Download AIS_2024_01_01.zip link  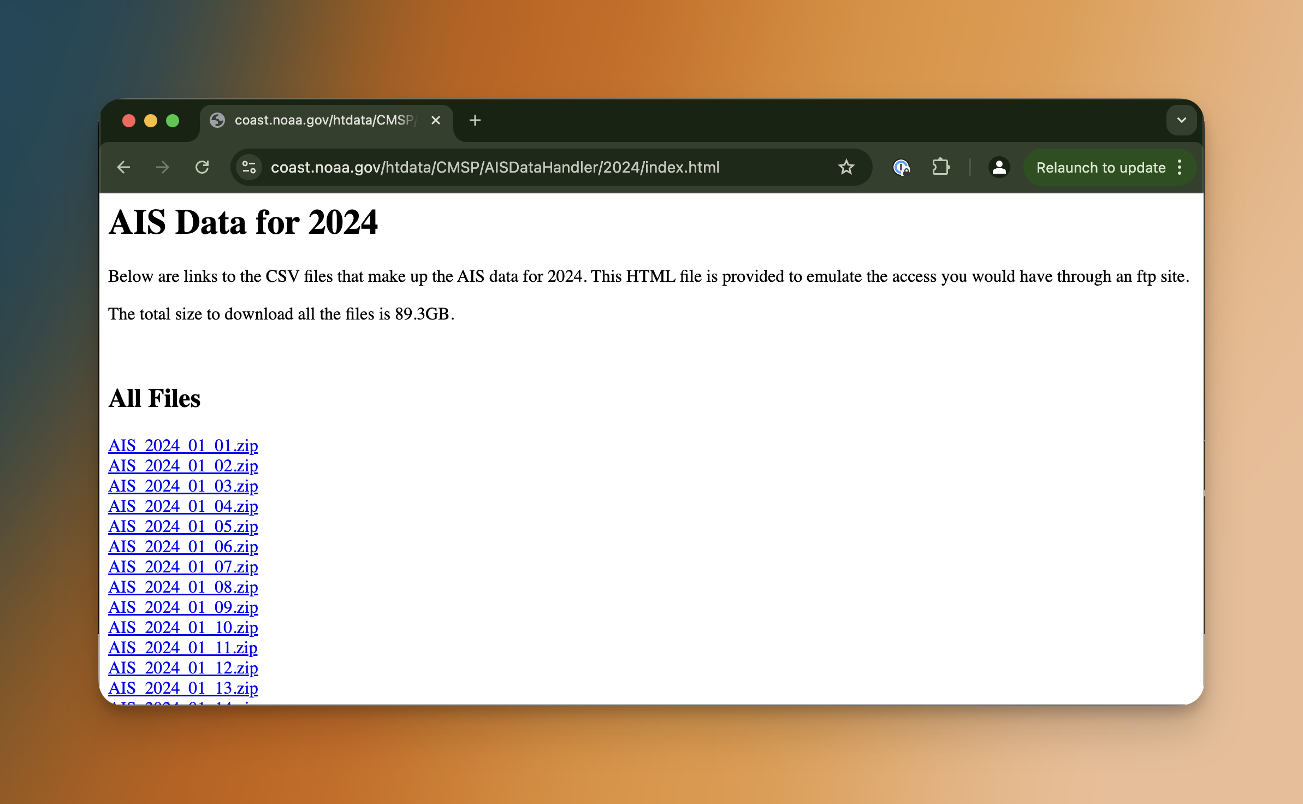click(x=183, y=446)
